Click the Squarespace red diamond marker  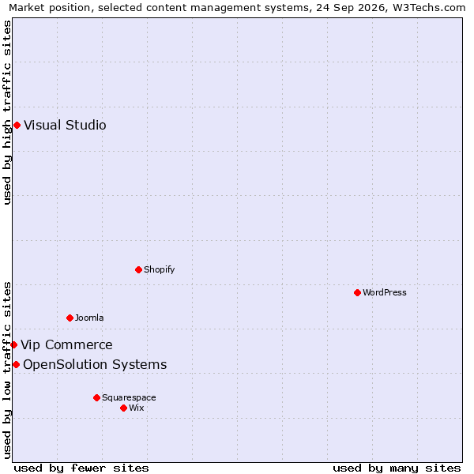96,397
